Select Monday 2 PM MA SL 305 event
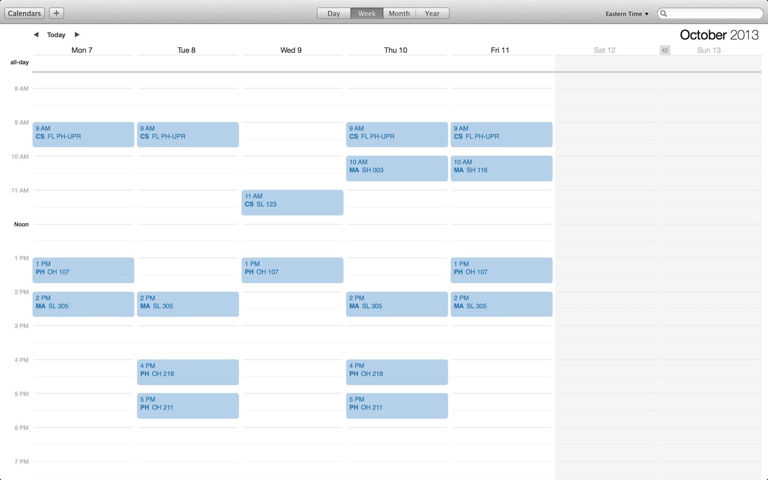 coord(83,304)
